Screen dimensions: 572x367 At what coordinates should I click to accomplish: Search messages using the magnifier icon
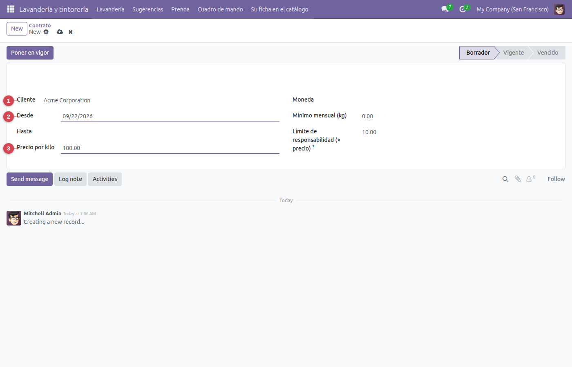[505, 179]
